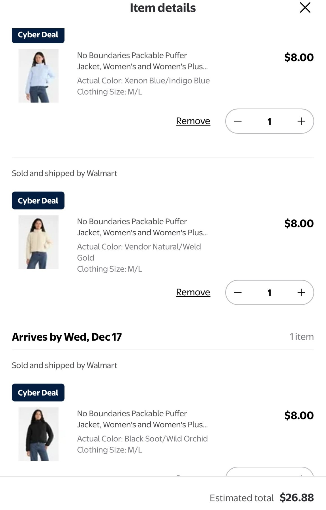Remove the Xenon Blue puffer jacket
This screenshot has width=326, height=510.
(x=193, y=121)
